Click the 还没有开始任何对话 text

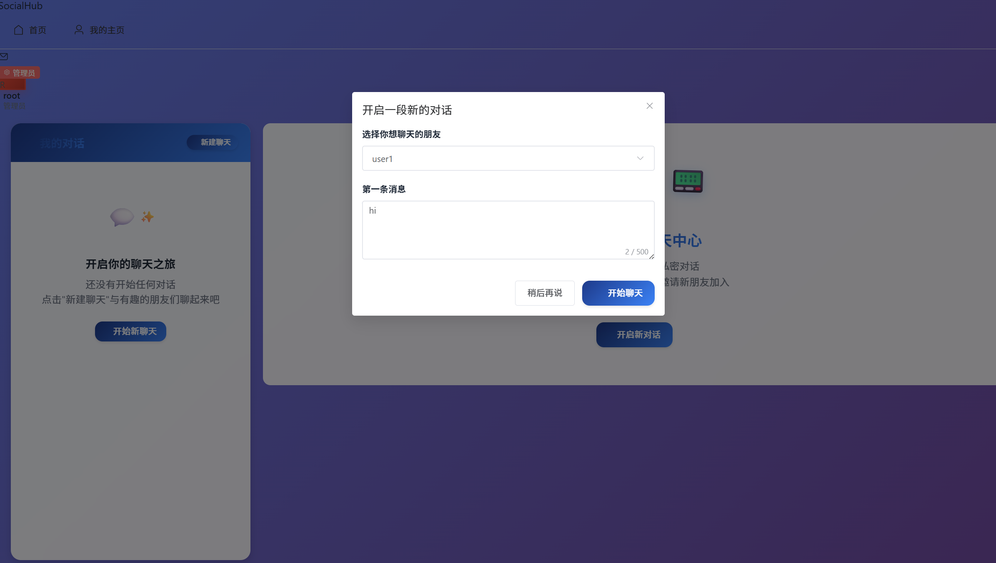pyautogui.click(x=130, y=285)
